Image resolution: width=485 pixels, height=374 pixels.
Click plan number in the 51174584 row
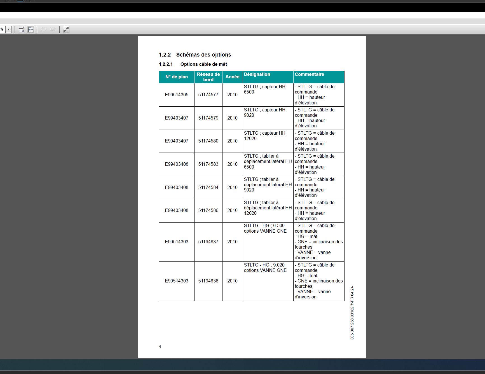[177, 187]
